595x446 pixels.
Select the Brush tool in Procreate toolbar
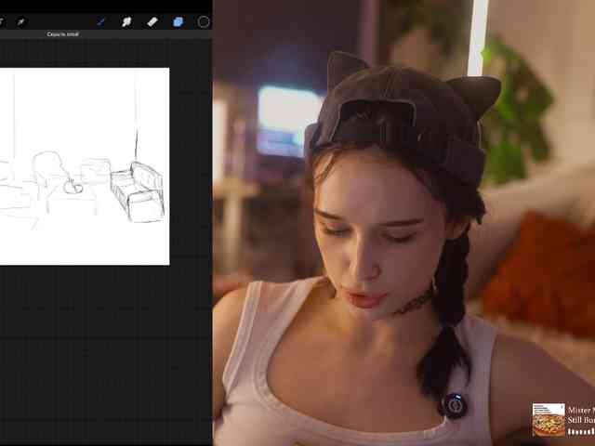click(x=101, y=22)
